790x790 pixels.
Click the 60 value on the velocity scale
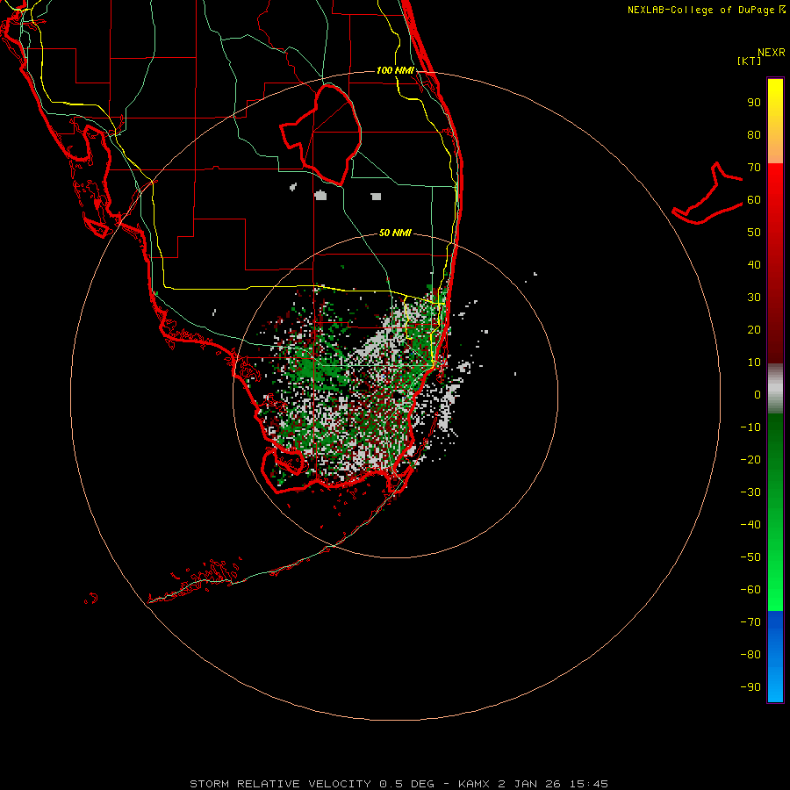coord(754,200)
